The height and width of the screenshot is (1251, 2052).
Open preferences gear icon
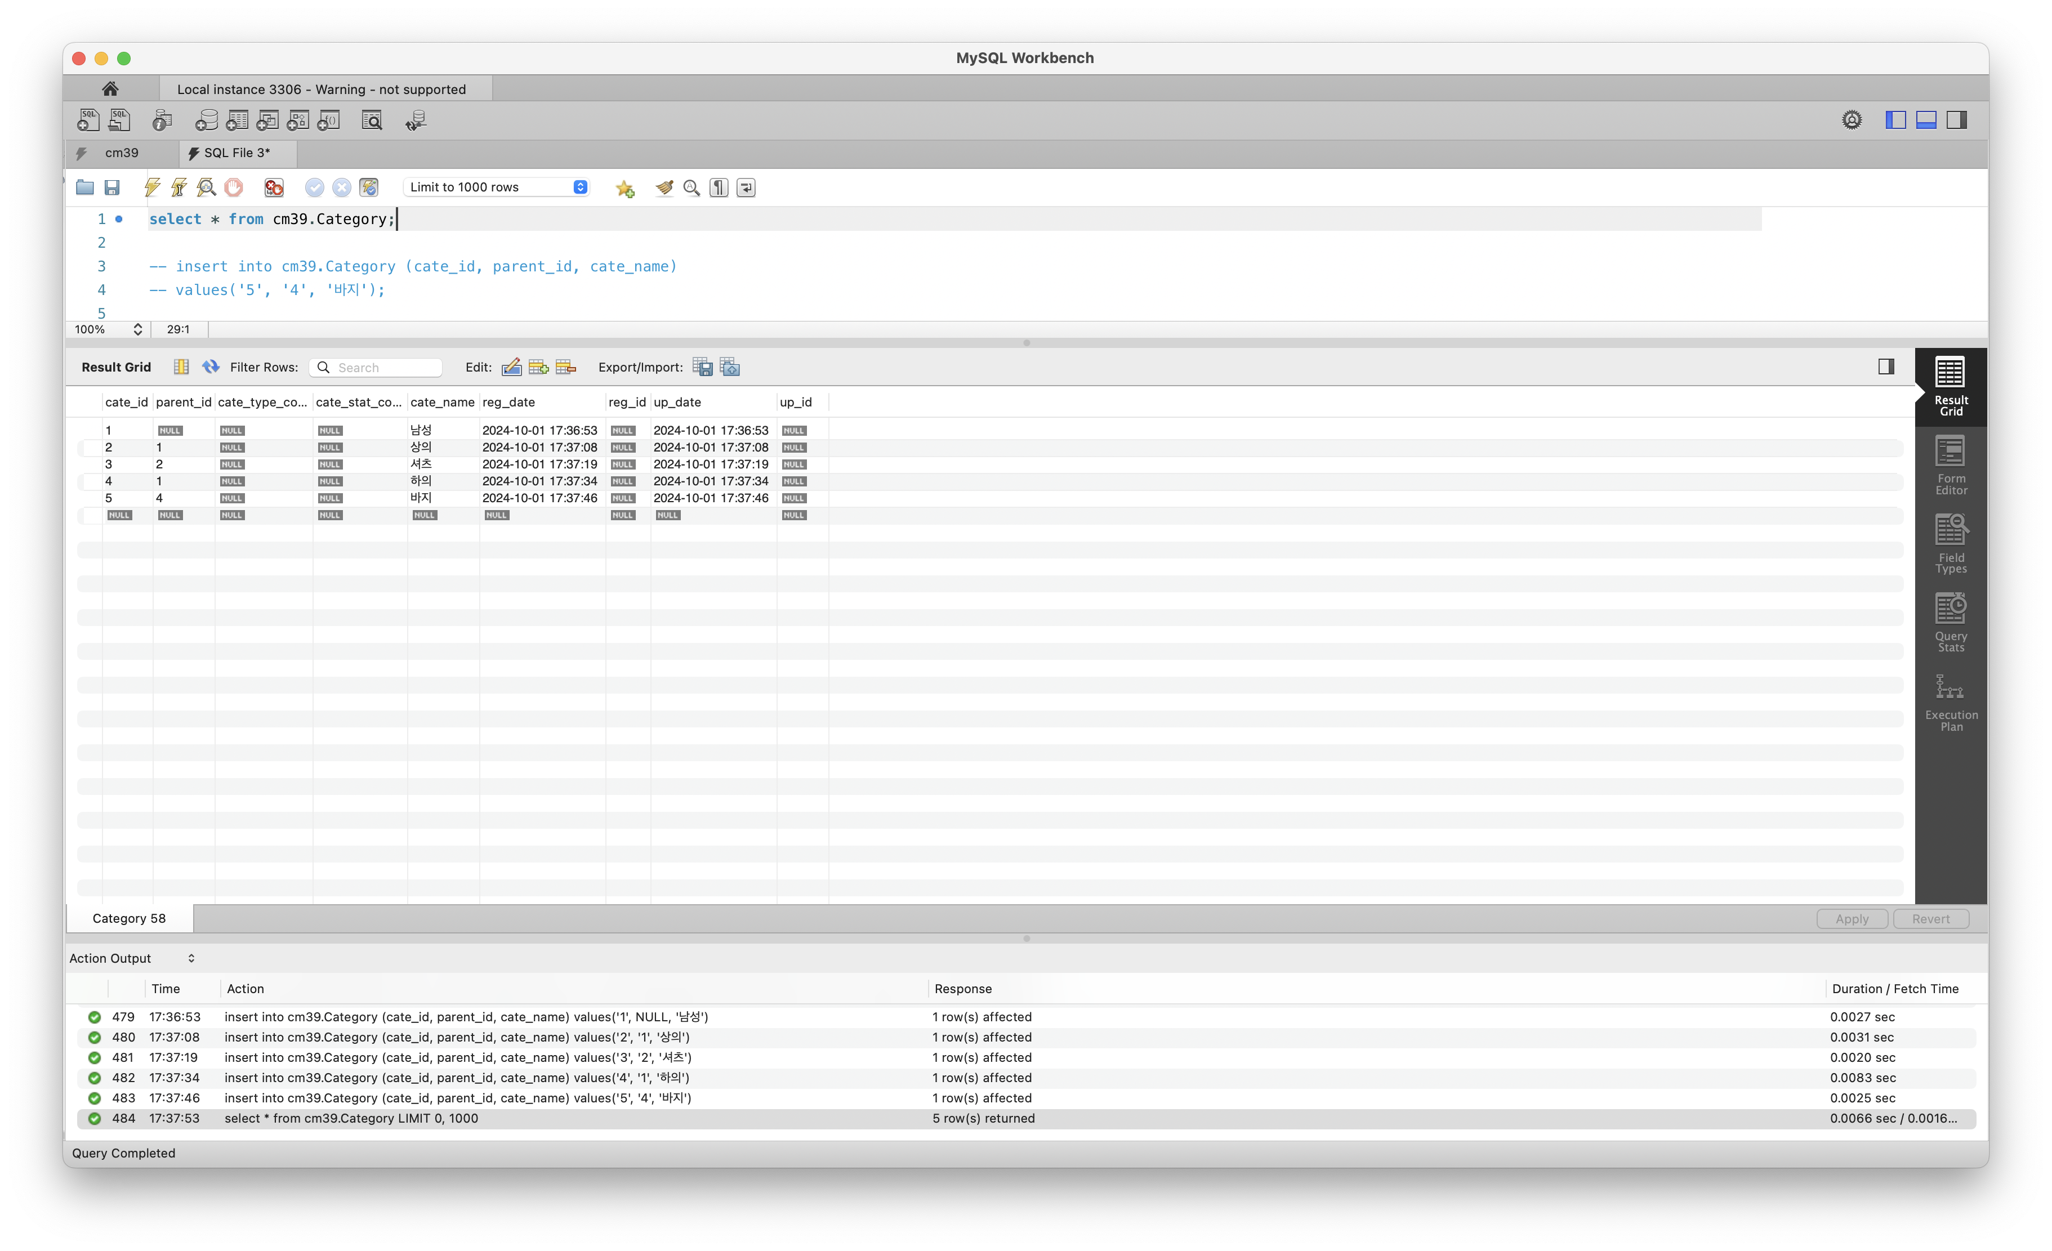1852,120
